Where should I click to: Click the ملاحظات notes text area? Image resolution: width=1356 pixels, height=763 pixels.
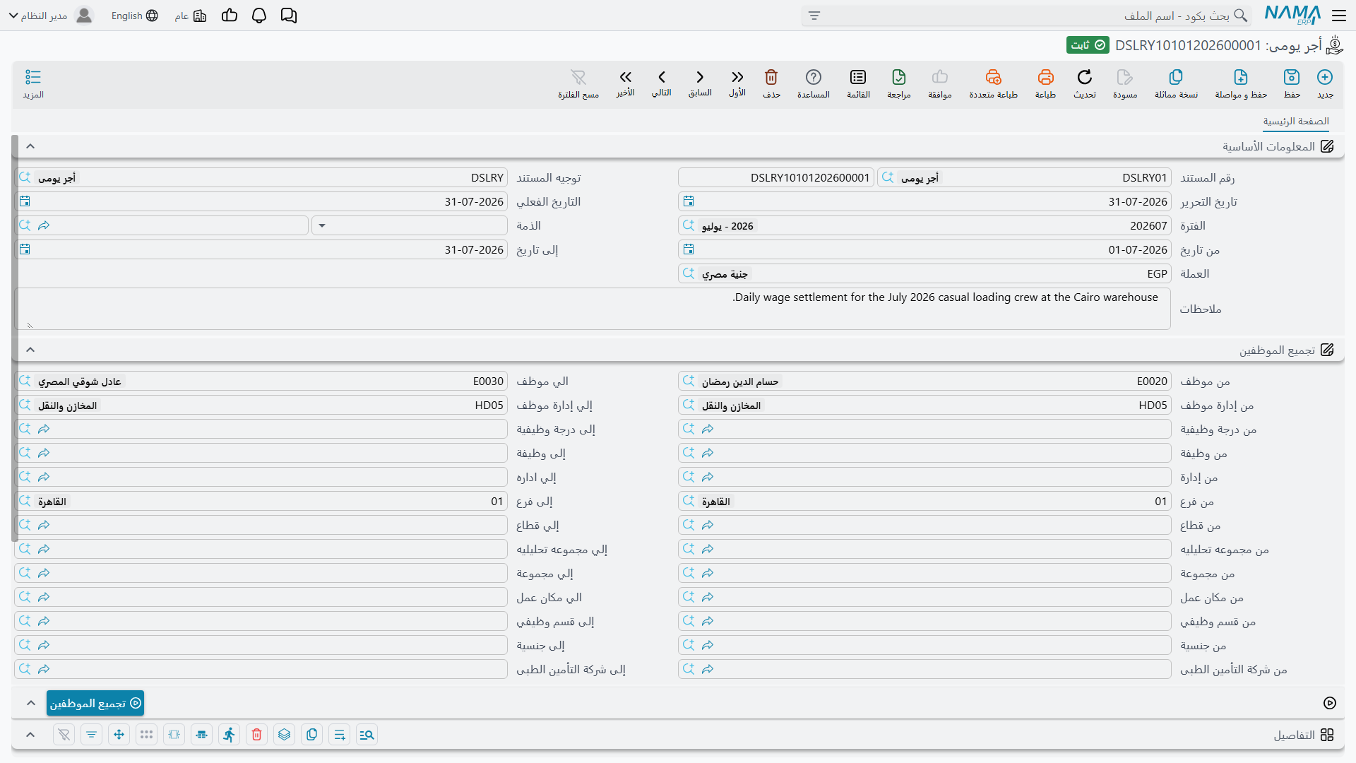(593, 309)
